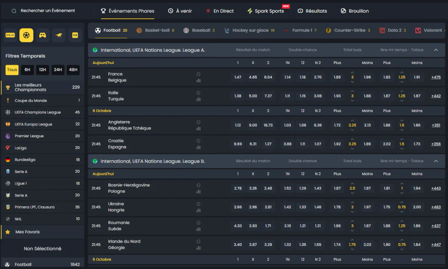Open stats chart for Italie Turquie
This screenshot has width=448, height=269.
coord(199,99)
